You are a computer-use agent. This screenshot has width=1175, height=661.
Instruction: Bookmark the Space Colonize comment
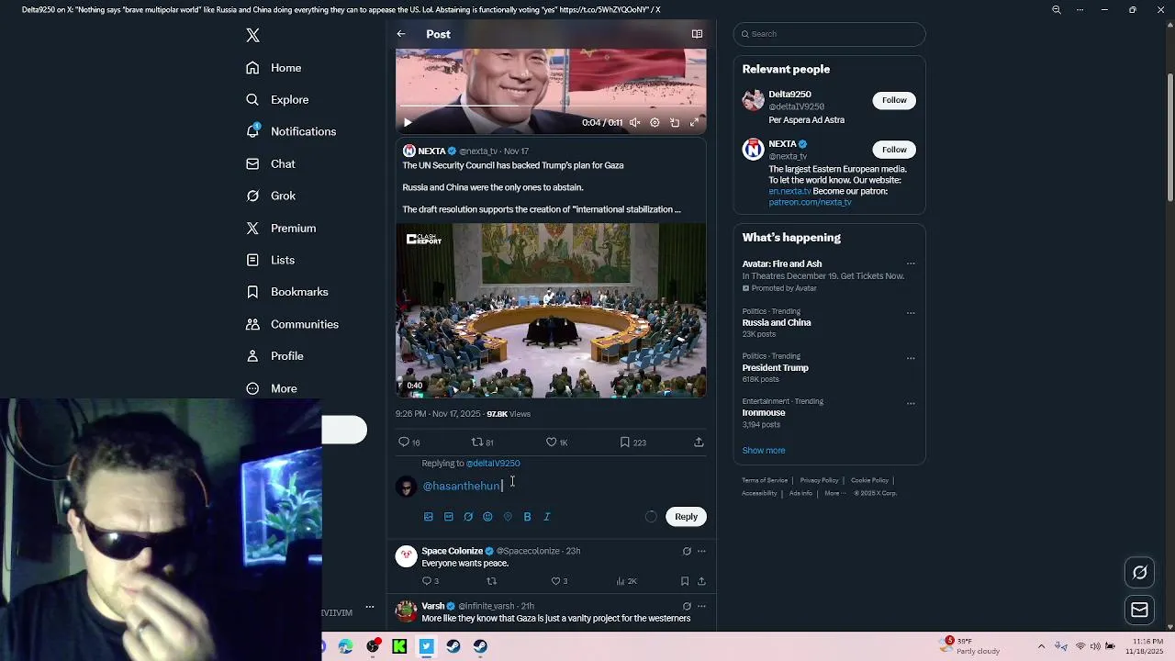tap(685, 581)
